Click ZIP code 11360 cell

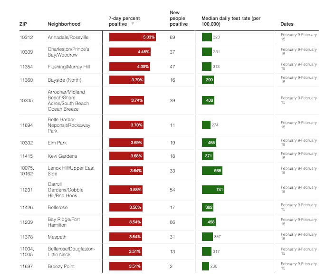click(26, 80)
